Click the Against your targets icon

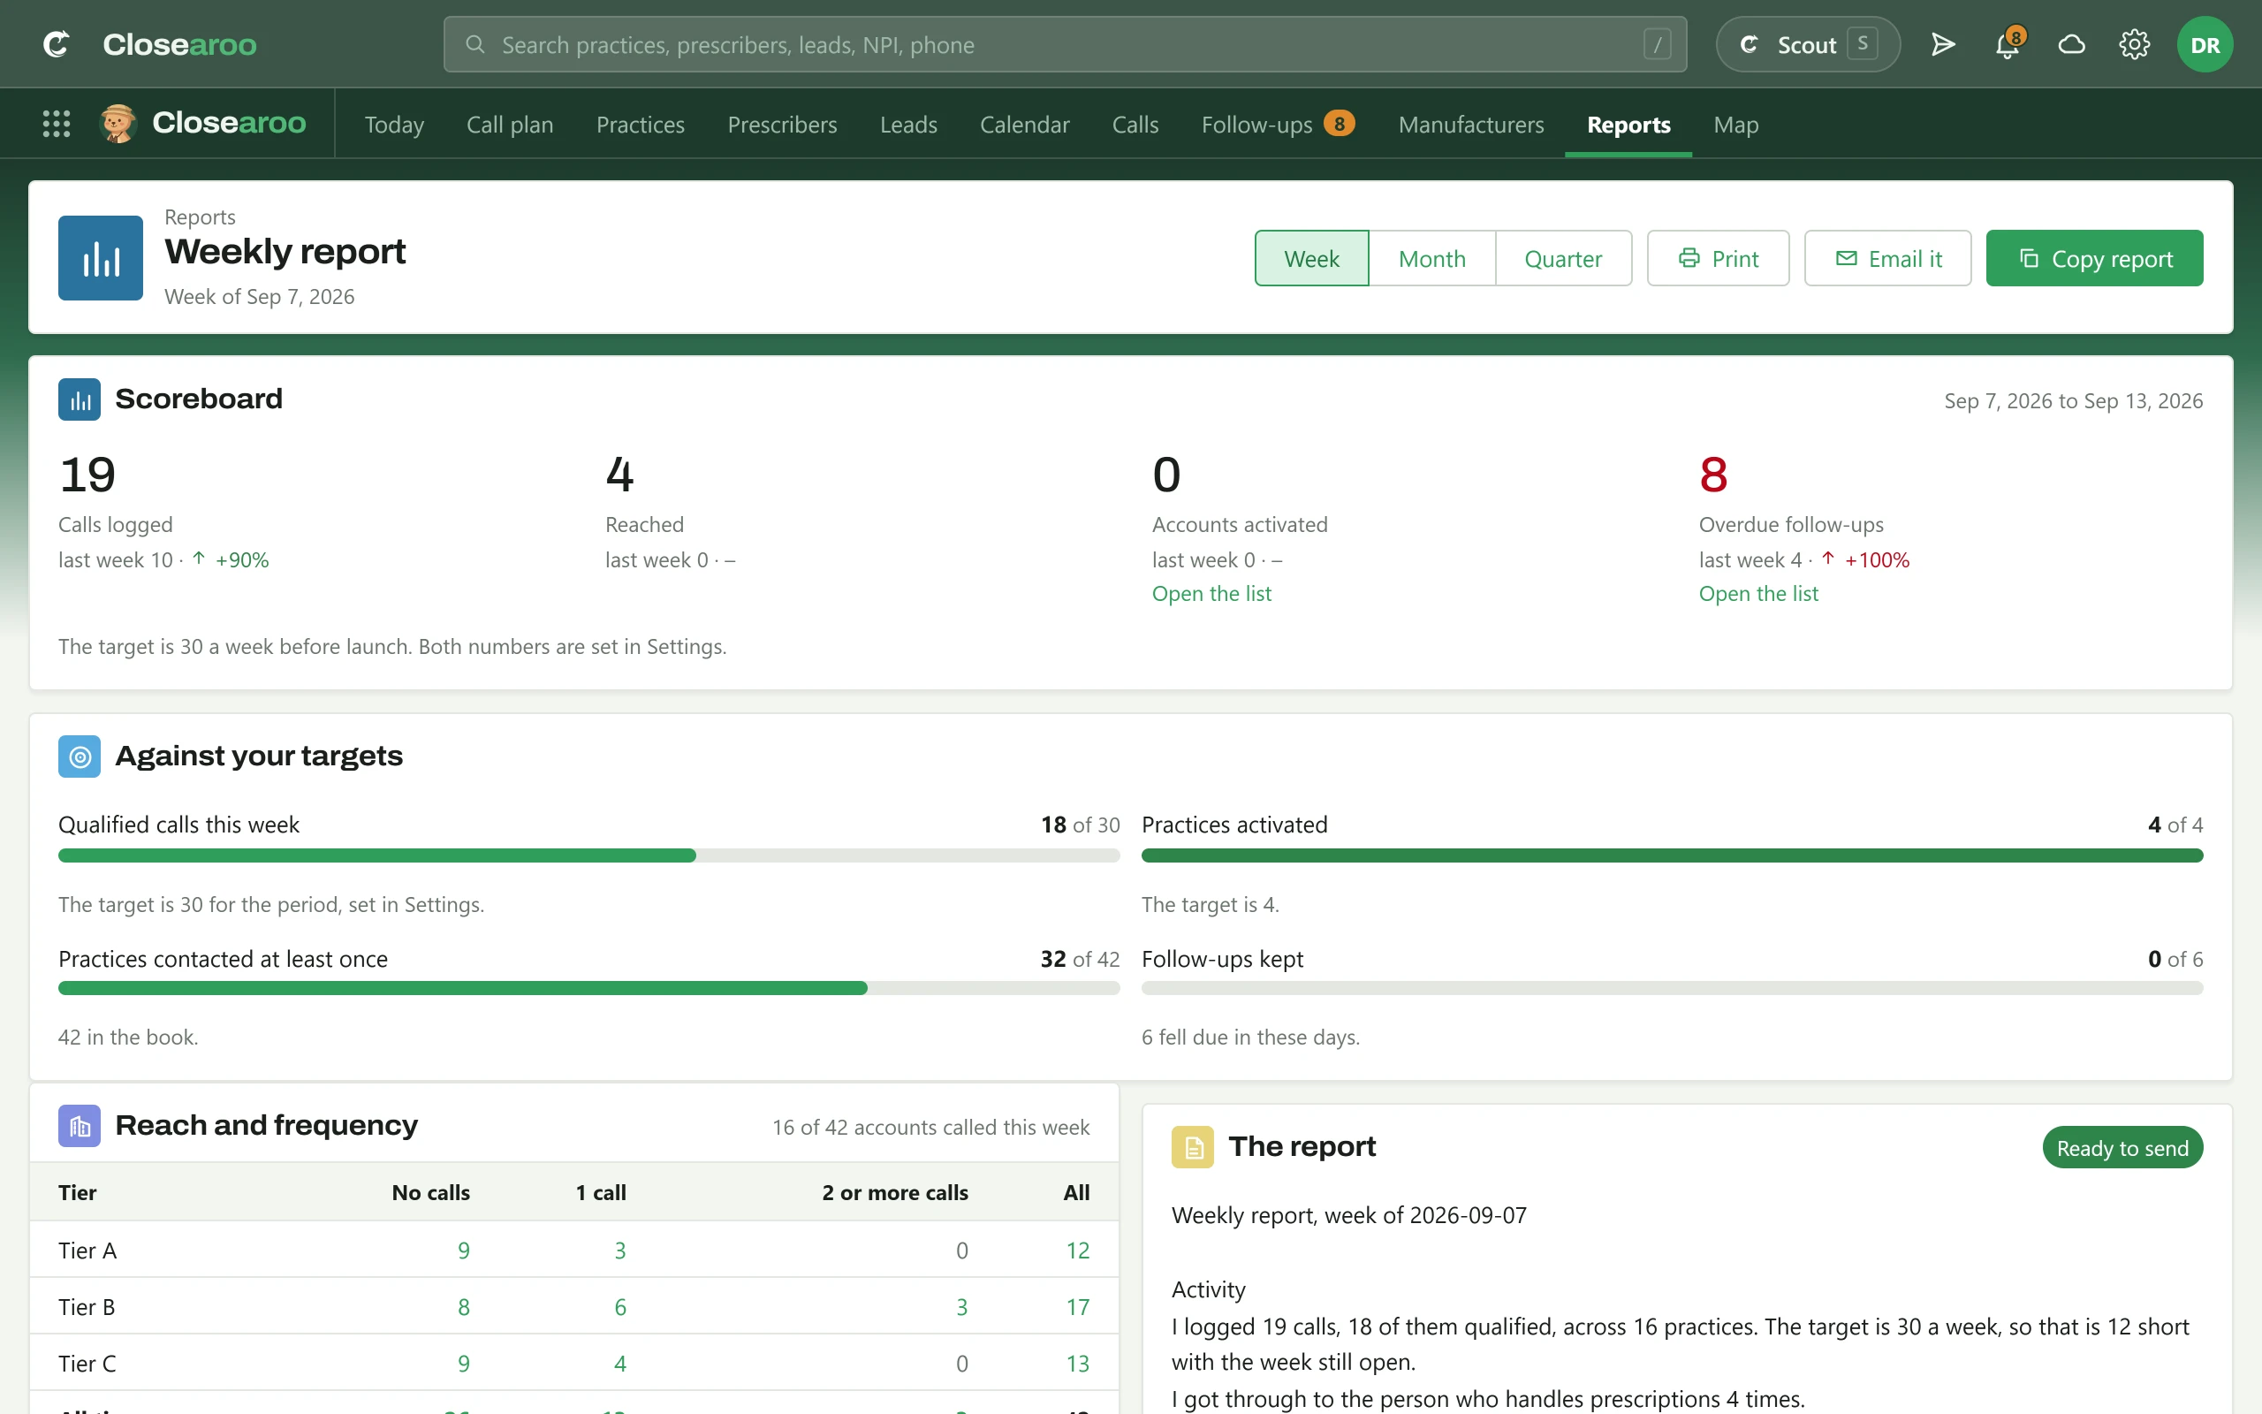[x=80, y=756]
